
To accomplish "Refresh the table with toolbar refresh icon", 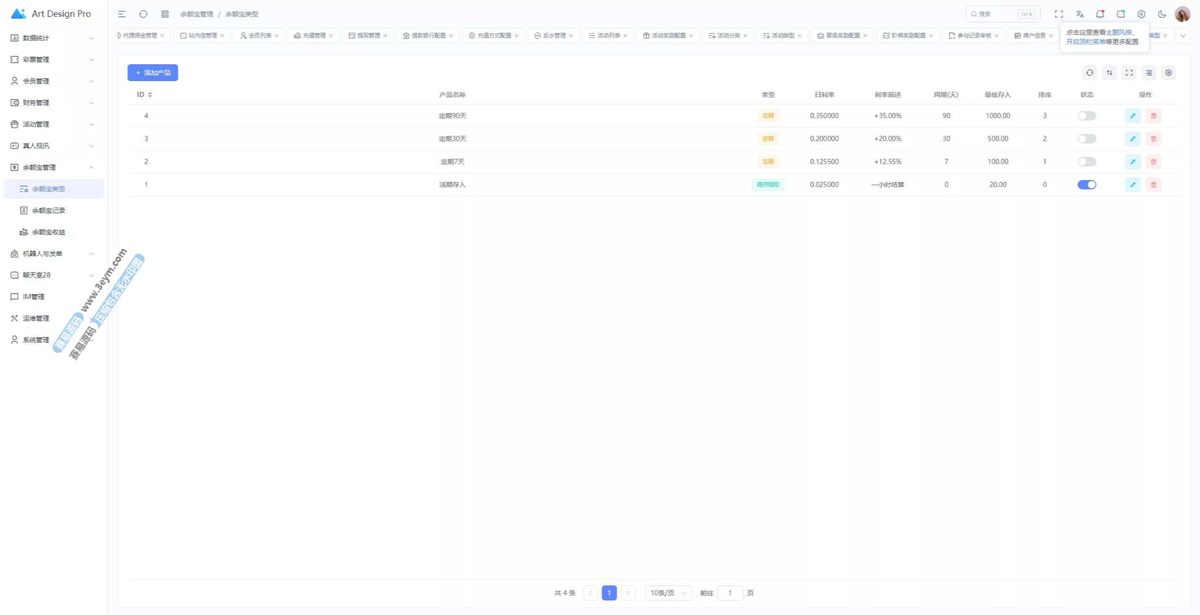I will 1089,73.
